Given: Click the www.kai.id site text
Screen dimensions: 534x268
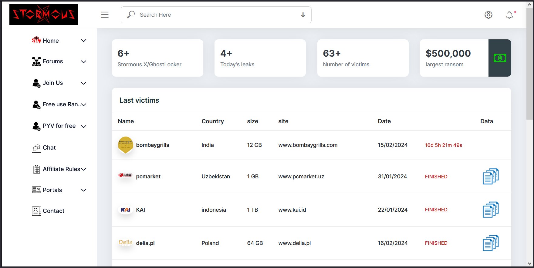Looking at the screenshot, I should [x=292, y=210].
